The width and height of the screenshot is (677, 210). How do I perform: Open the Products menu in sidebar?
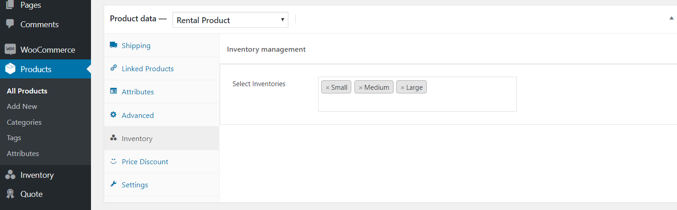(x=36, y=69)
